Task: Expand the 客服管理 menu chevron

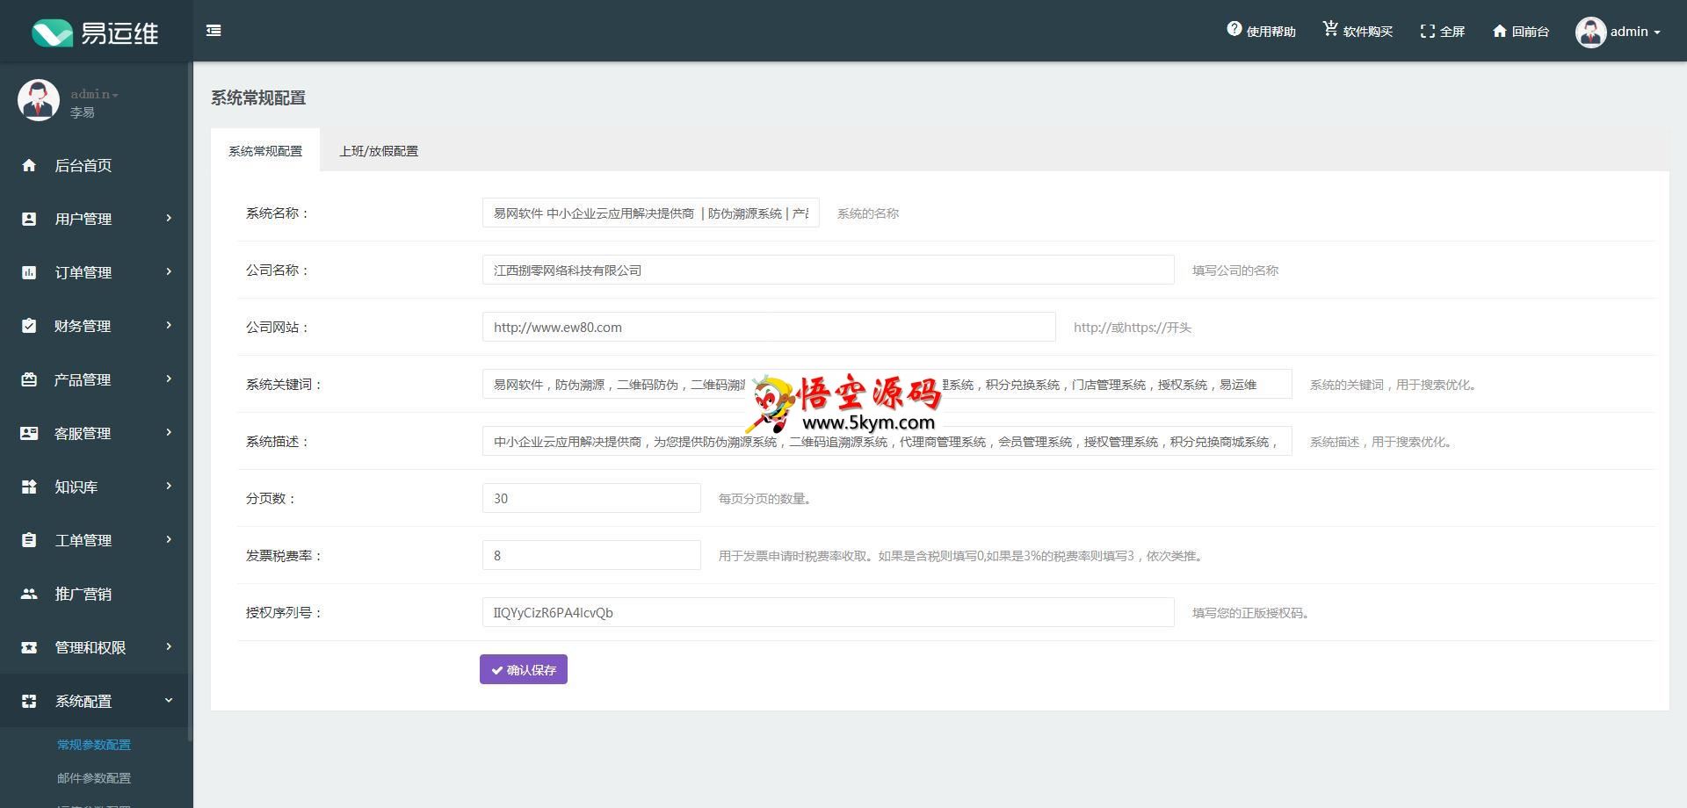Action: click(169, 432)
